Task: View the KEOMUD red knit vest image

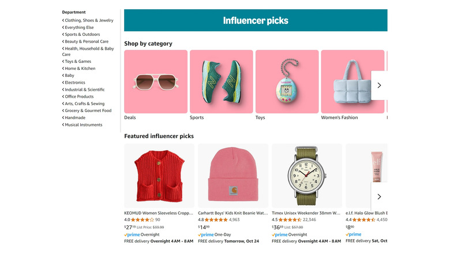Action: pos(159,176)
